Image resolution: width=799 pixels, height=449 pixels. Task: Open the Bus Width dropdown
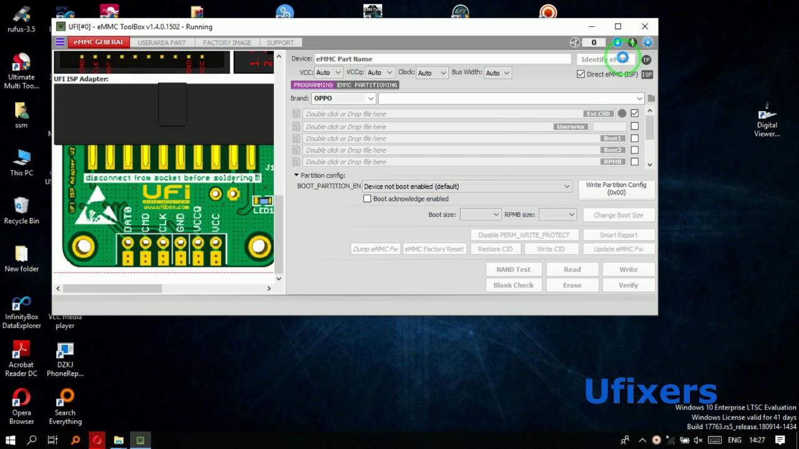tap(498, 73)
